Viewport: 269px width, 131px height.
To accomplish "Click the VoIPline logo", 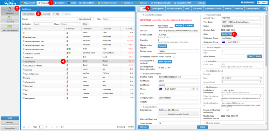I will (x=10, y=2).
